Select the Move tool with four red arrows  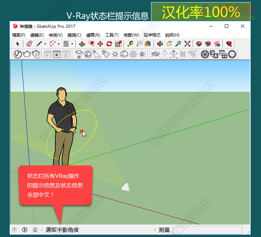tap(100, 44)
